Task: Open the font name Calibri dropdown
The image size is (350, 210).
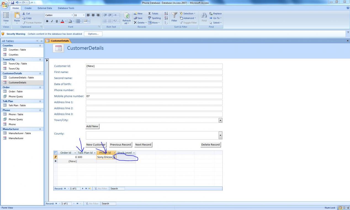Action: coord(72,15)
